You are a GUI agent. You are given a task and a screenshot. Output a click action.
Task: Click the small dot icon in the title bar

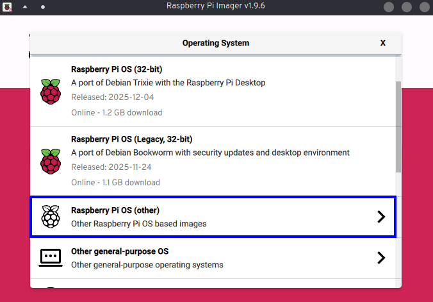click(43, 6)
